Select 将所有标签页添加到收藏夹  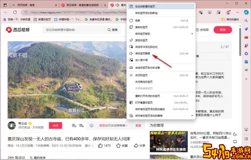click(x=161, y=109)
